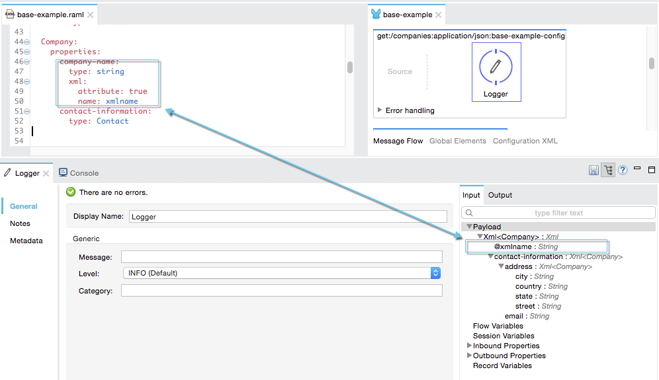
Task: Select Flow Variables in the tree
Action: click(x=498, y=326)
